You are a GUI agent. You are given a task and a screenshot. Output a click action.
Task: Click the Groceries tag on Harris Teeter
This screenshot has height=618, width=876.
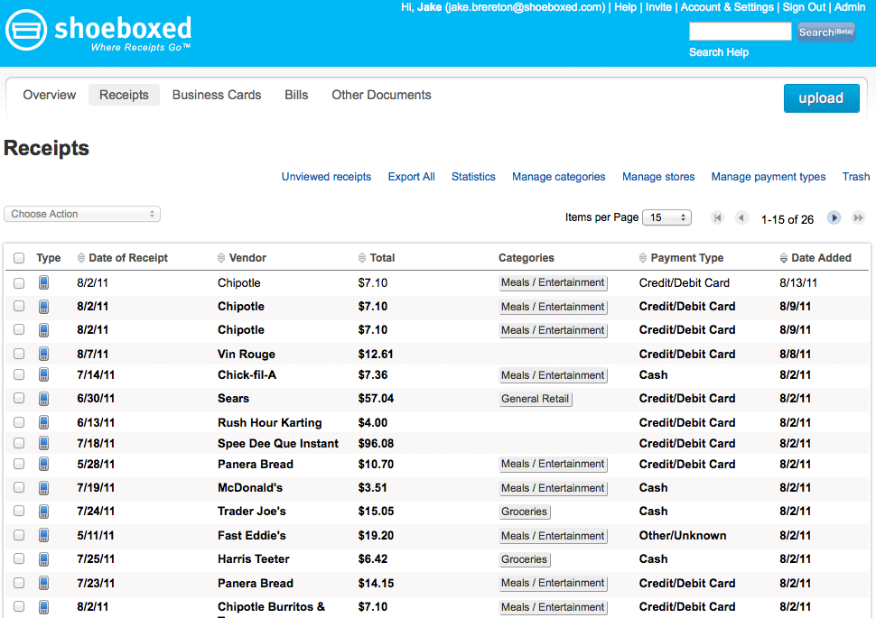pyautogui.click(x=524, y=559)
